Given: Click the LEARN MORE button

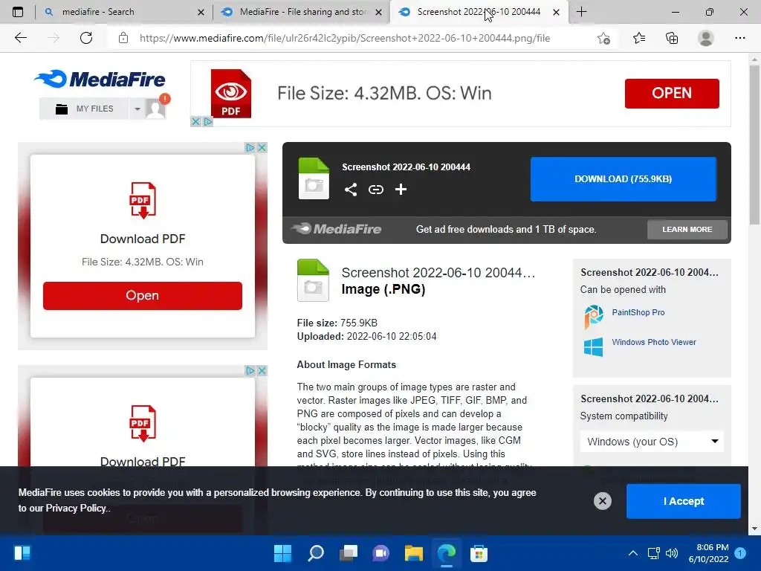Looking at the screenshot, I should click(x=687, y=229).
